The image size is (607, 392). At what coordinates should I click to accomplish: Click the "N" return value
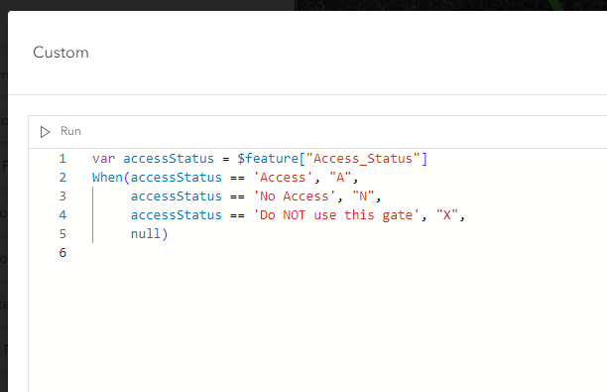(x=363, y=196)
